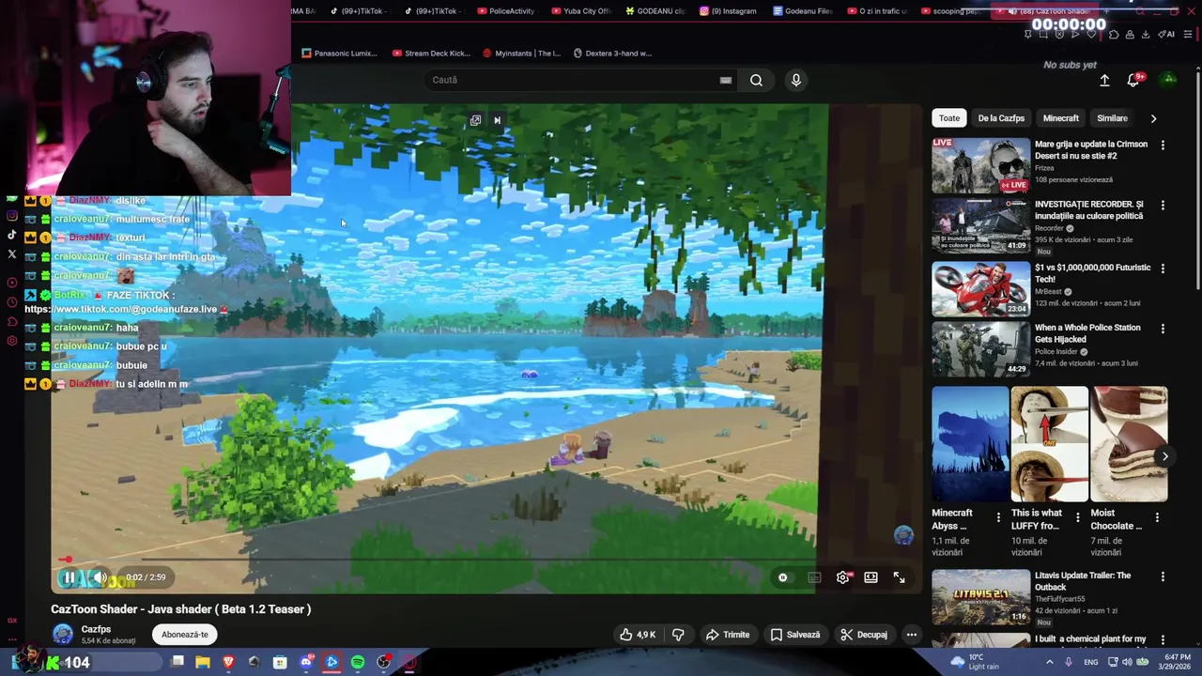Open Investigație Recorder video thumbnail
Screen dimensions: 1202x676
pos(980,226)
